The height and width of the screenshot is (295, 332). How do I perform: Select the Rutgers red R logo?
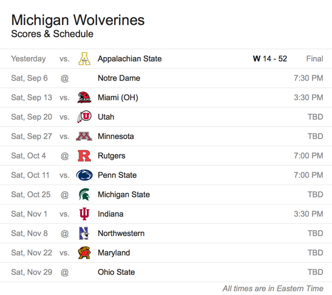pos(84,156)
